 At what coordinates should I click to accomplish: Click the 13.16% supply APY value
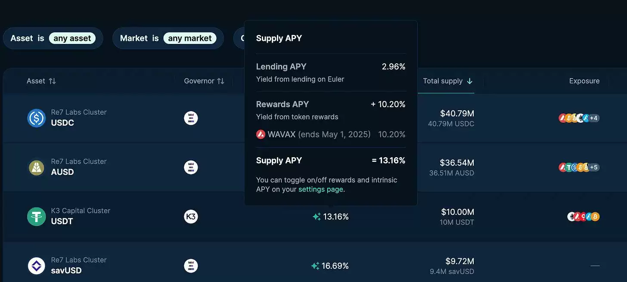click(335, 217)
